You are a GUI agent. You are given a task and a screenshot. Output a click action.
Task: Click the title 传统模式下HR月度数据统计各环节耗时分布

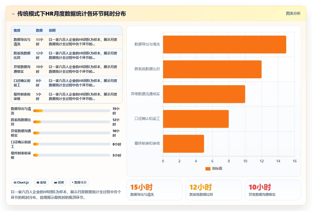coord(72,14)
